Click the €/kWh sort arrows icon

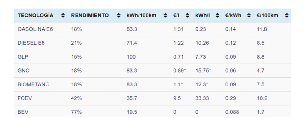(249, 16)
